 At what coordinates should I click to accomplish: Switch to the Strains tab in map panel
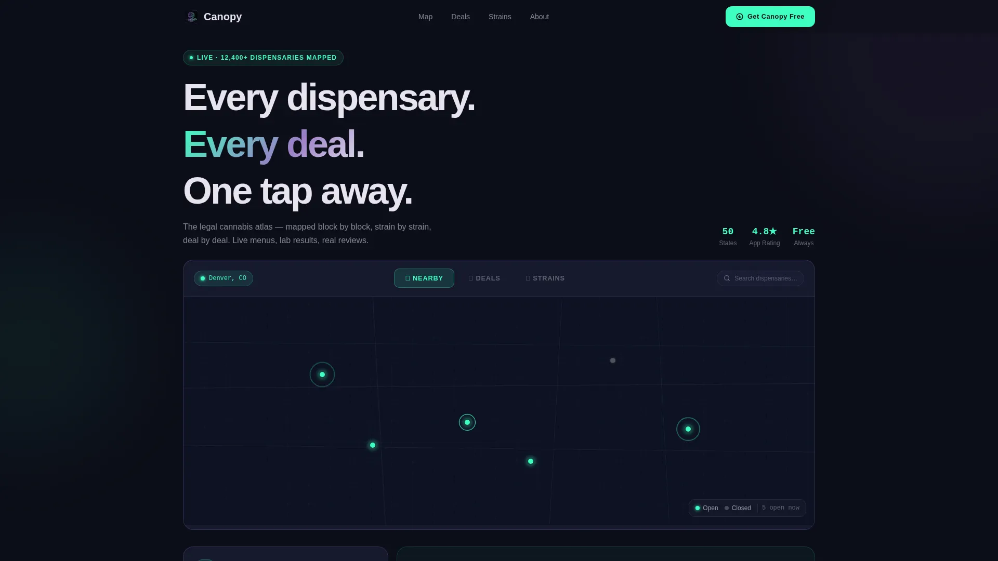(545, 278)
